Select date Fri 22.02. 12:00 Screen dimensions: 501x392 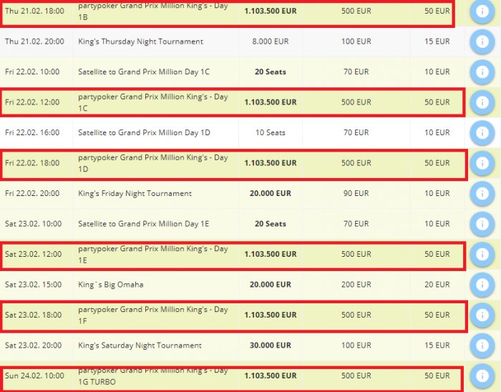point(32,102)
